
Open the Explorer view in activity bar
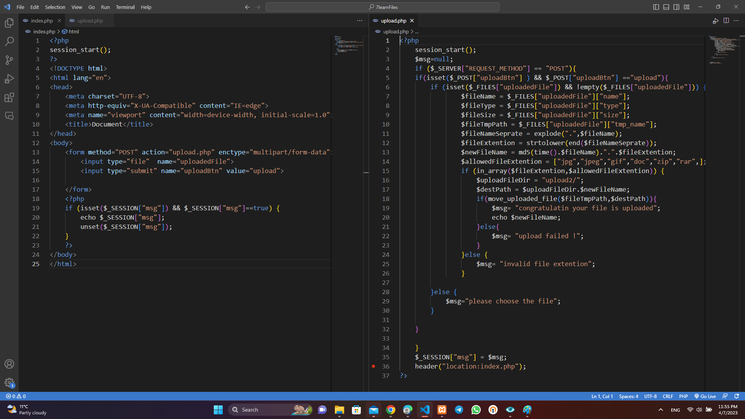coord(9,23)
